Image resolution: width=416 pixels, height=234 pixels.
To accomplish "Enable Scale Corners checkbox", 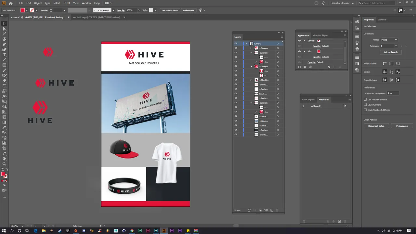I will tap(365, 105).
